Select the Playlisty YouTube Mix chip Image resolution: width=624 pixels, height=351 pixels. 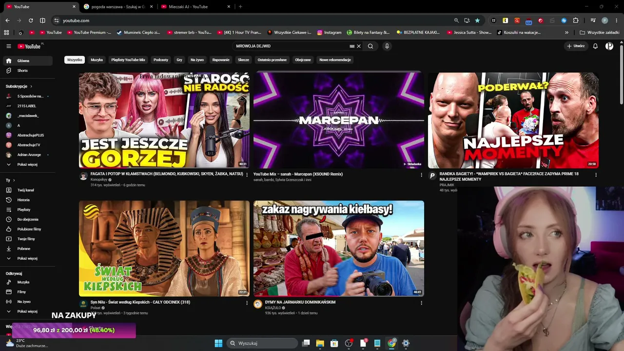tap(128, 60)
